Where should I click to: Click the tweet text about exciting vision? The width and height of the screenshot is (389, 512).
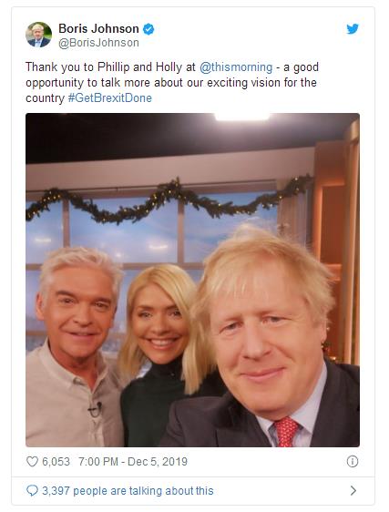pyautogui.click(x=171, y=82)
